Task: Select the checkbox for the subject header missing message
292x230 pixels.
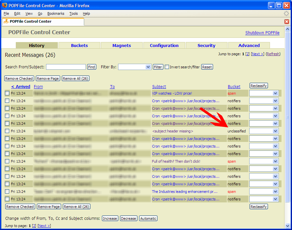Action: (7, 131)
